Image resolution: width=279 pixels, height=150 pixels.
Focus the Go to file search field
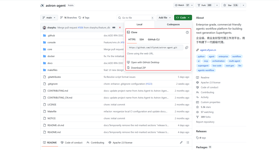(x=136, y=18)
